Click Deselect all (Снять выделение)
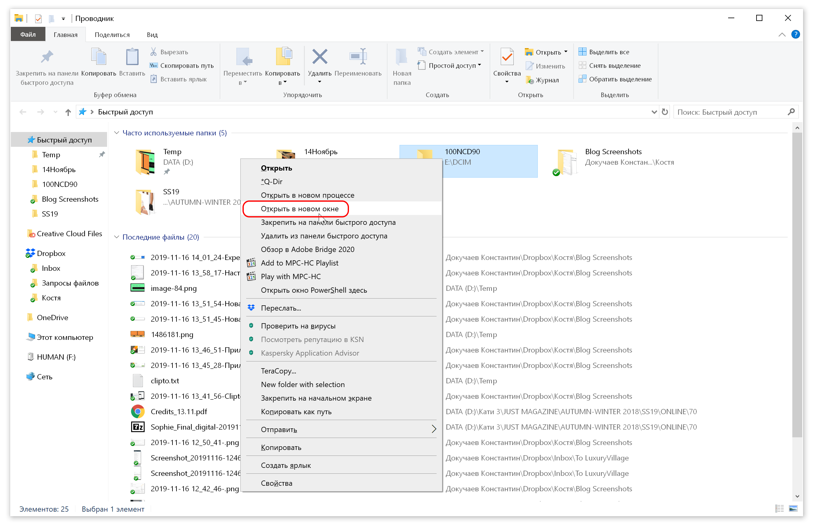The height and width of the screenshot is (532, 817). click(614, 66)
